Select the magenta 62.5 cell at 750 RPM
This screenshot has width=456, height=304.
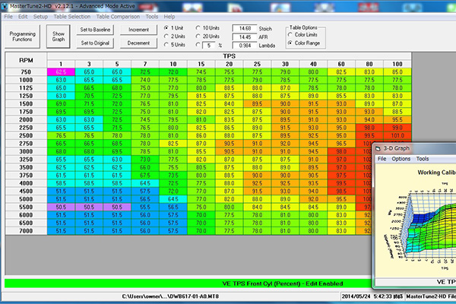[x=62, y=71]
